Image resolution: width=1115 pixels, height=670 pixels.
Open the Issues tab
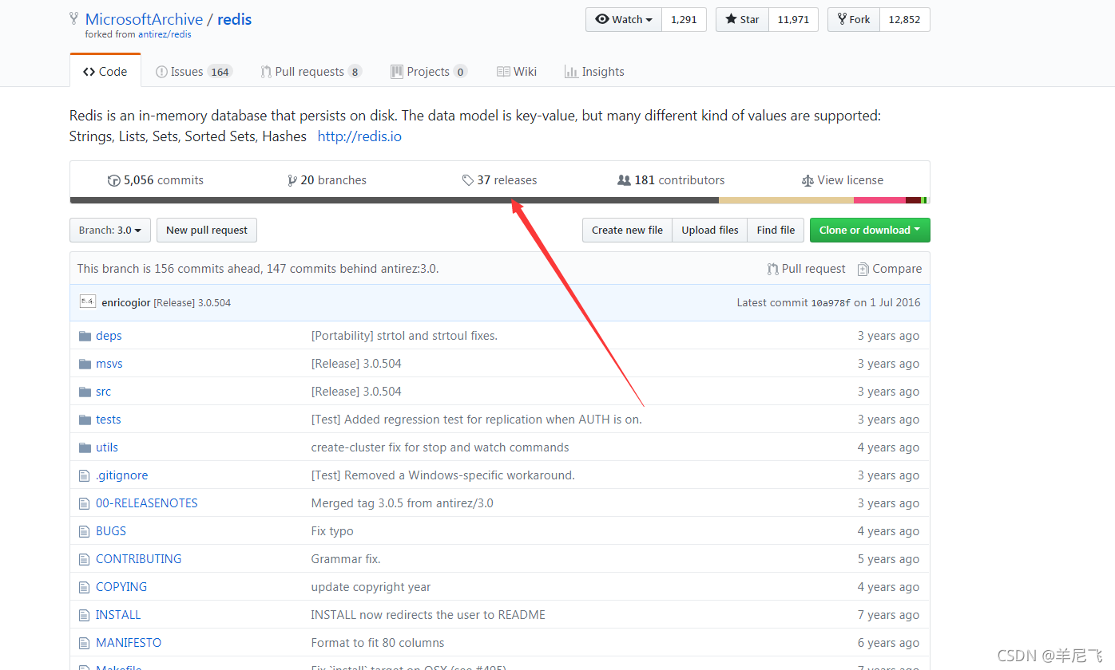coord(194,71)
